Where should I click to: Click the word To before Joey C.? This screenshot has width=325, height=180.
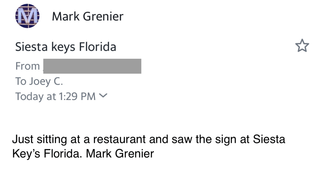[21, 82]
